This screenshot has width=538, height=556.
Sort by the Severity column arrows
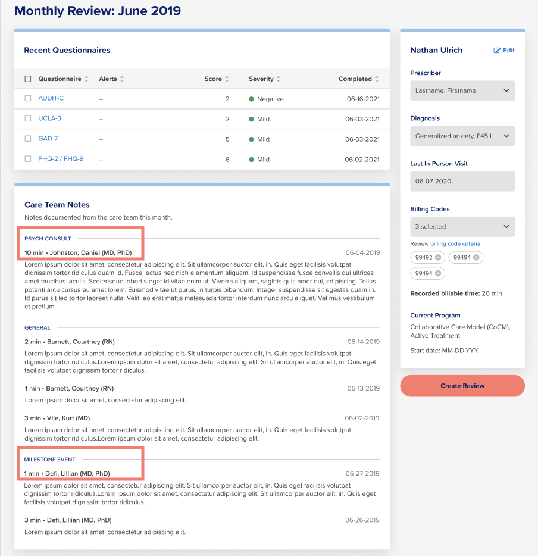point(279,79)
